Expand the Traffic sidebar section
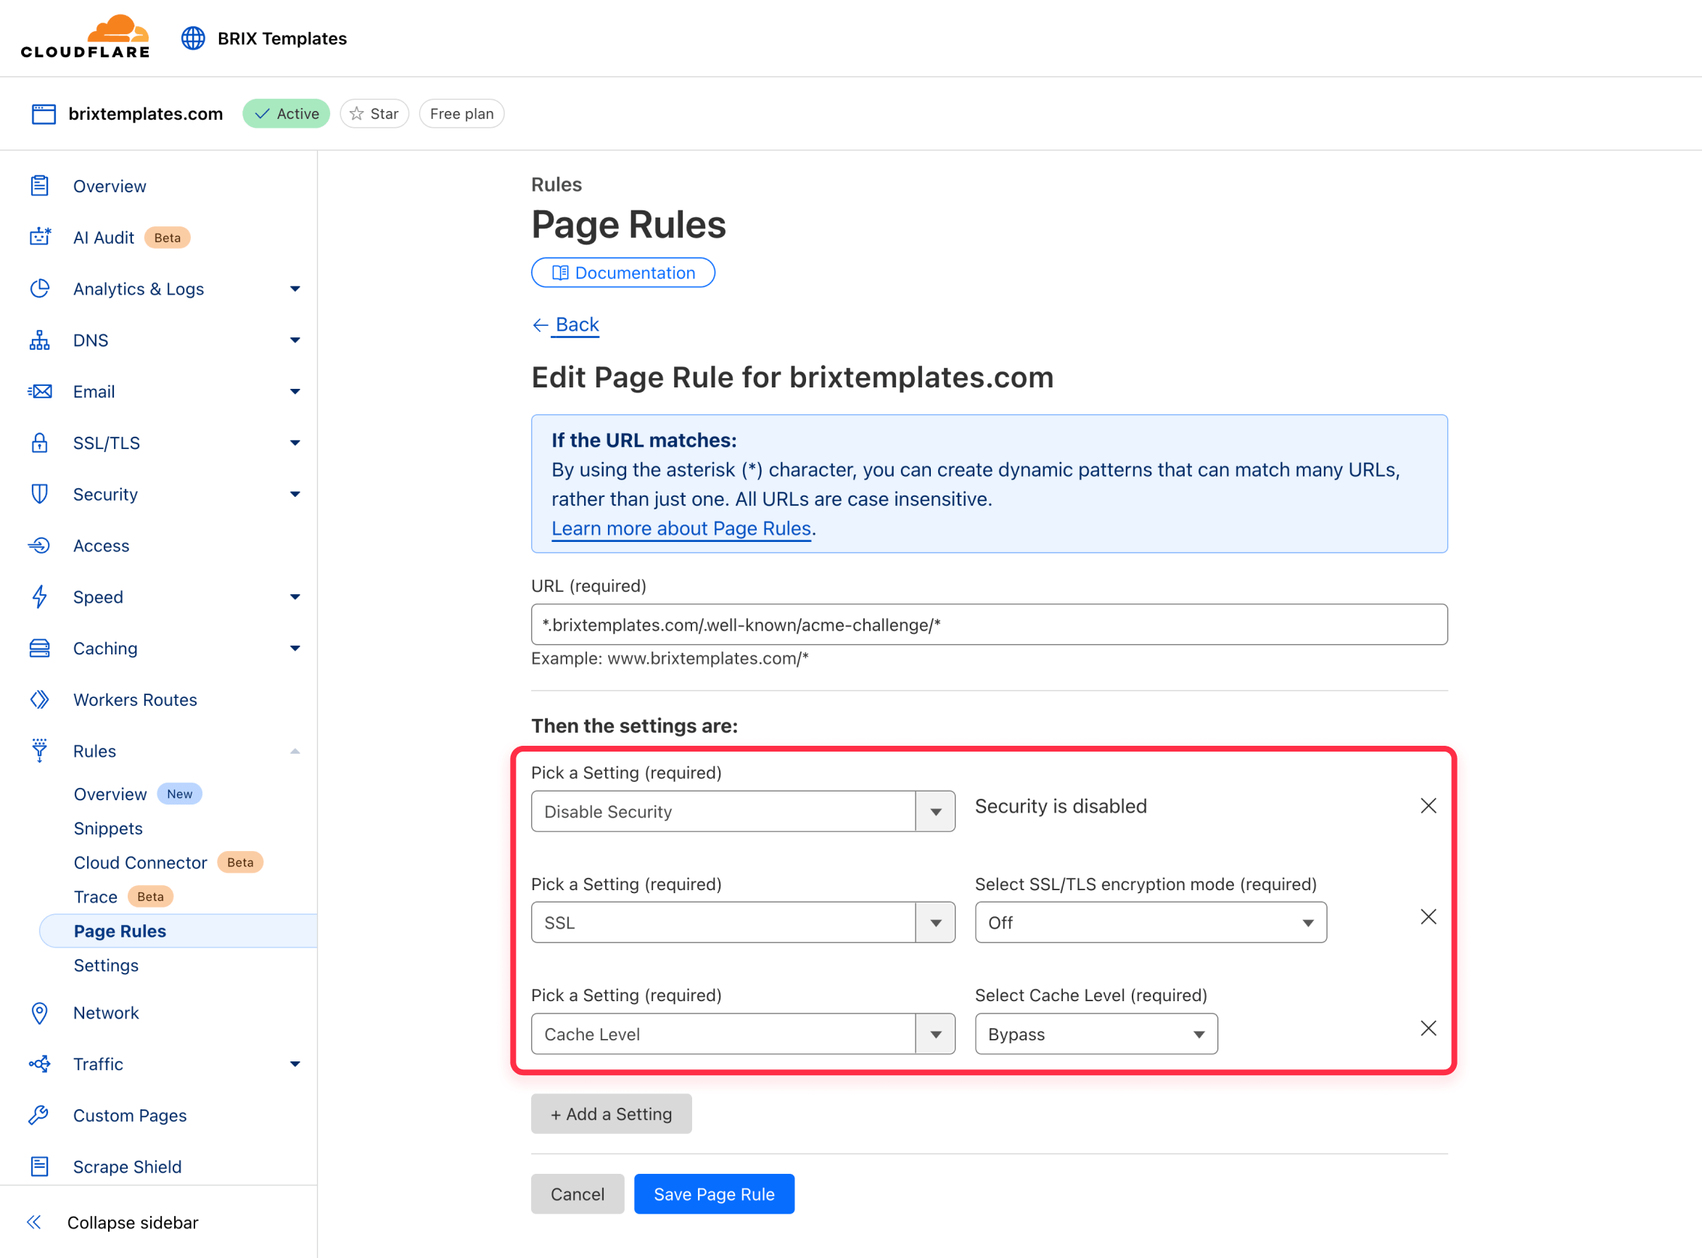Screen dimensions: 1702x1258 click(295, 1064)
